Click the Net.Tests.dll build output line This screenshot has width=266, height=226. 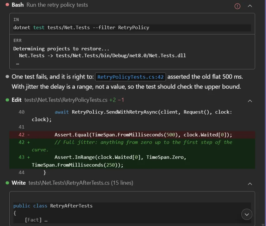pyautogui.click(x=102, y=55)
